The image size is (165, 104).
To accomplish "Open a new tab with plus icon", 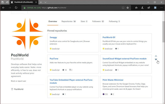I will click(41, 2).
